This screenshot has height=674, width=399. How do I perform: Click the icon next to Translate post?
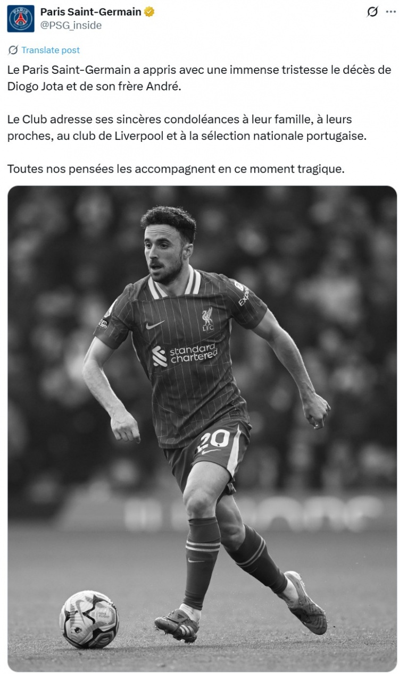[x=13, y=50]
